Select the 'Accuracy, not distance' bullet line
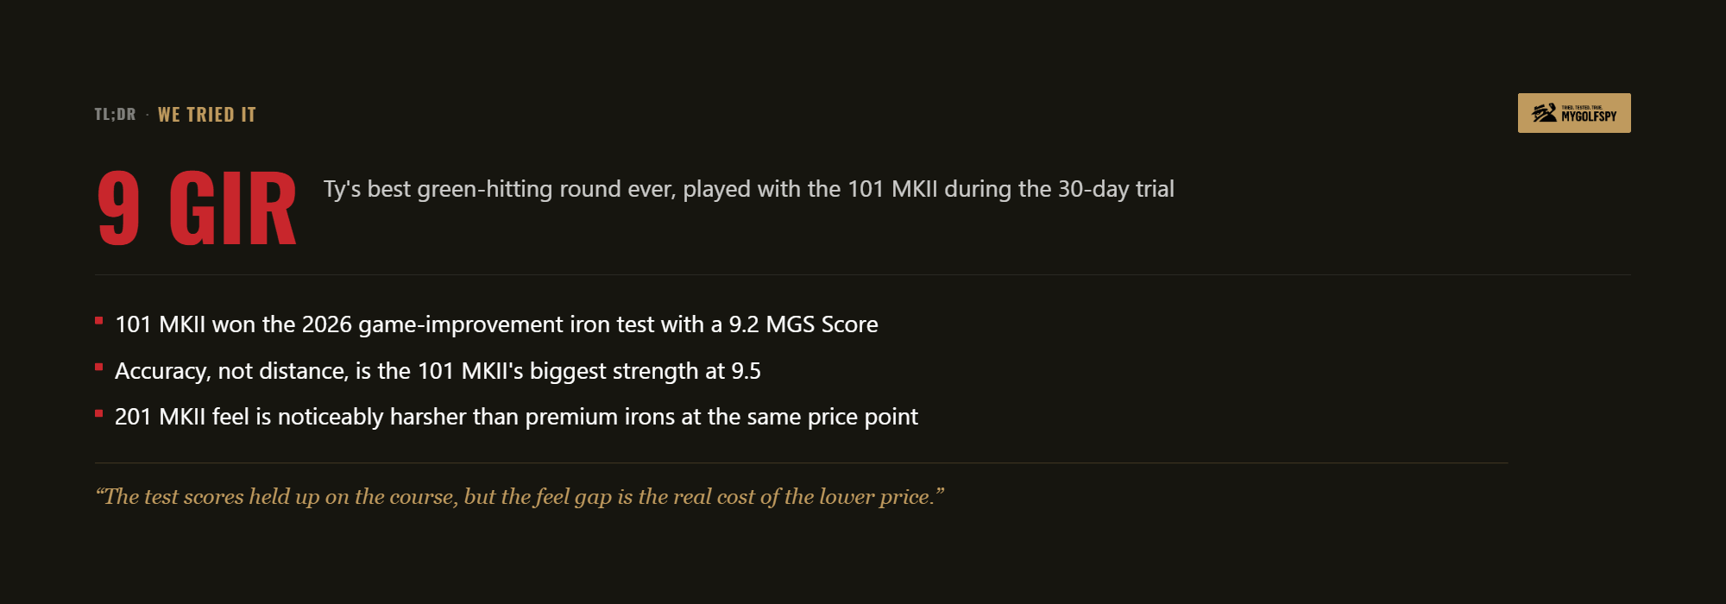1726x604 pixels. [438, 371]
